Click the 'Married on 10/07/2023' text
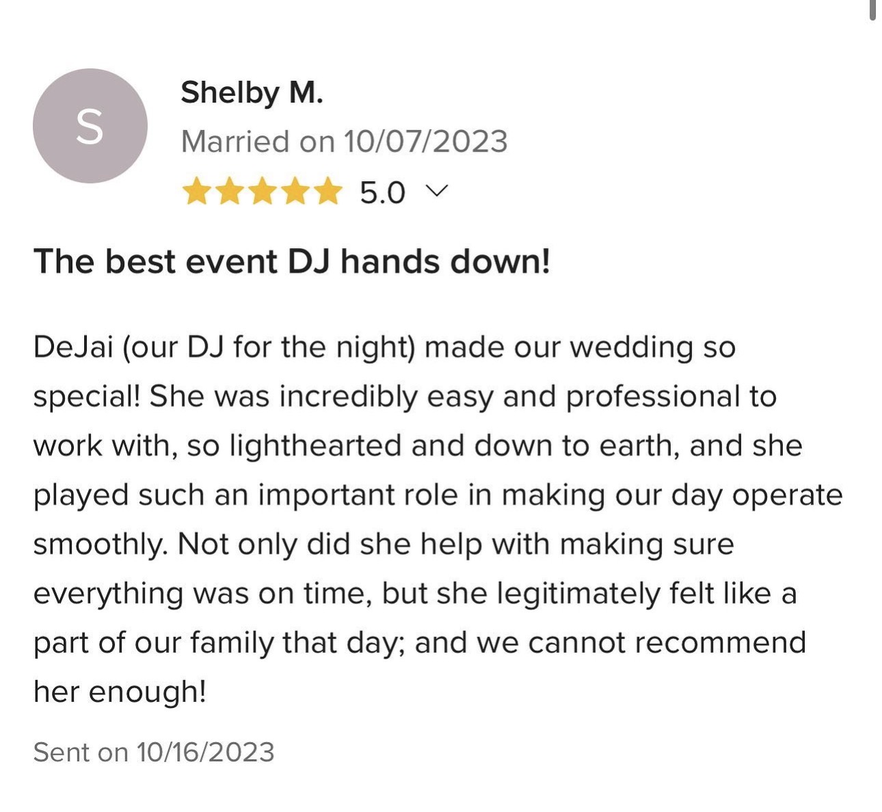The height and width of the screenshot is (812, 882). pos(344,142)
